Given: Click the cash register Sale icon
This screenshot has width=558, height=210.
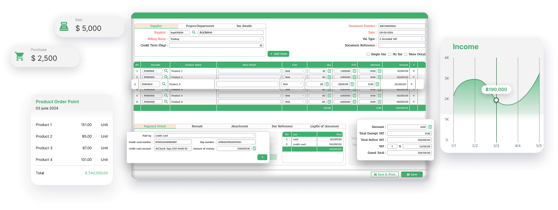Looking at the screenshot, I should click(x=64, y=27).
